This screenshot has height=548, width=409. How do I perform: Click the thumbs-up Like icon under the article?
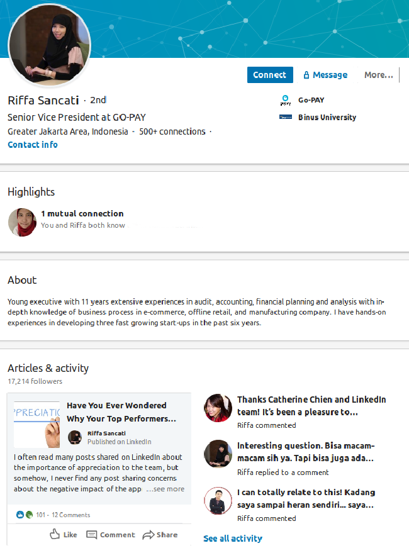tap(56, 534)
